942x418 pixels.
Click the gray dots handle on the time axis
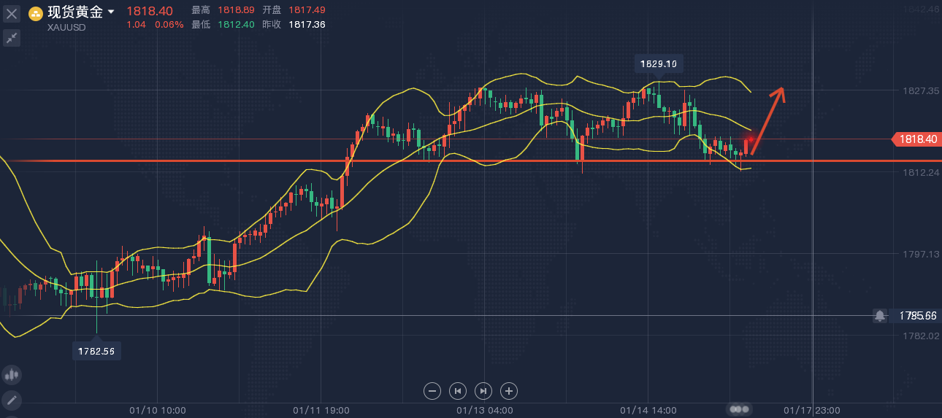pos(738,410)
